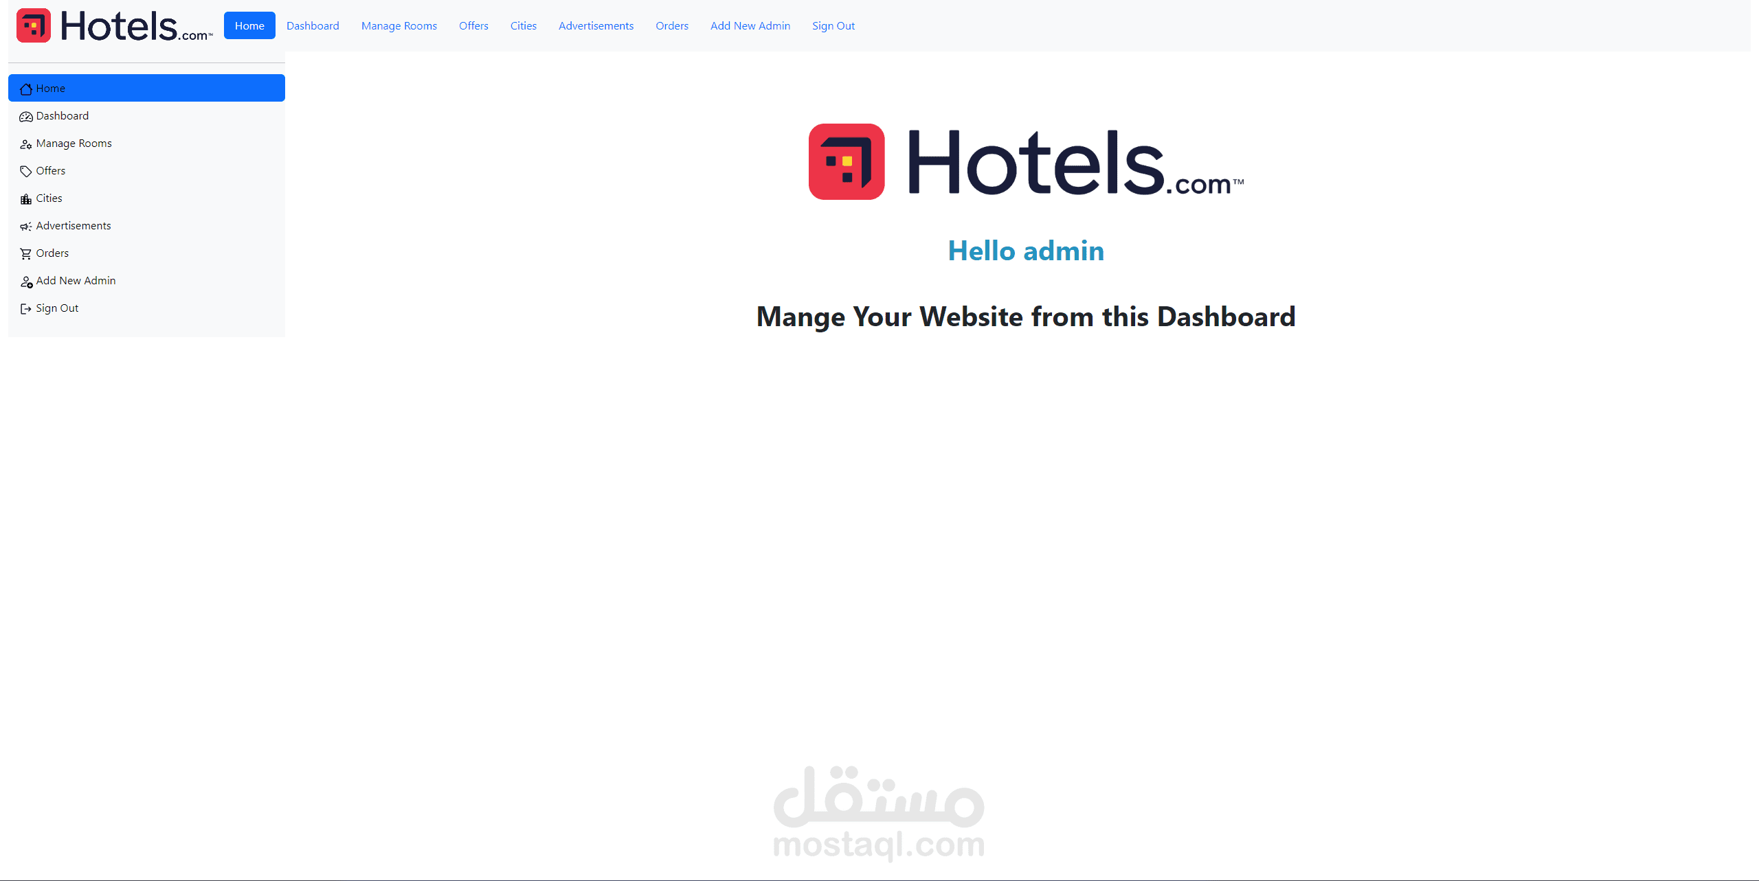Click the Offers tag icon in sidebar

coord(23,171)
